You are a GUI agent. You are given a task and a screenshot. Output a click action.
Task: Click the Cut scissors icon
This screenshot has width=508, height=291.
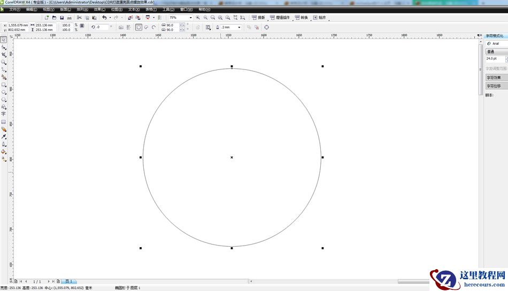coord(79,18)
